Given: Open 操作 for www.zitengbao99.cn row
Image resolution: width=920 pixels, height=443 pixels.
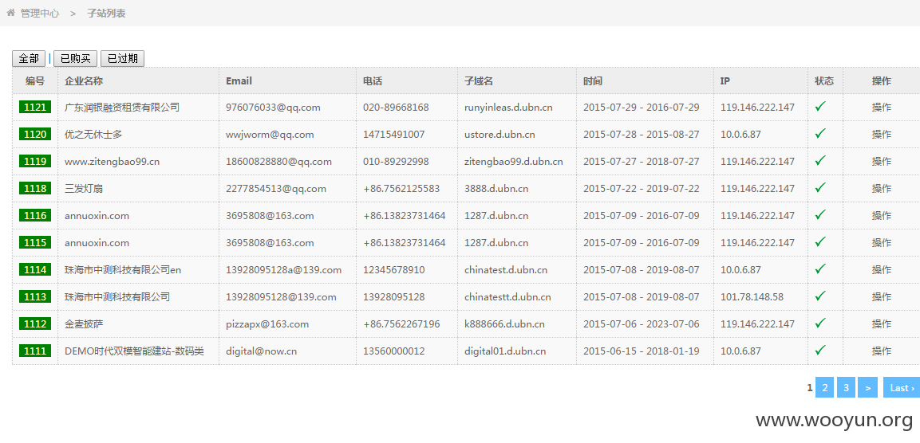Looking at the screenshot, I should (x=881, y=161).
